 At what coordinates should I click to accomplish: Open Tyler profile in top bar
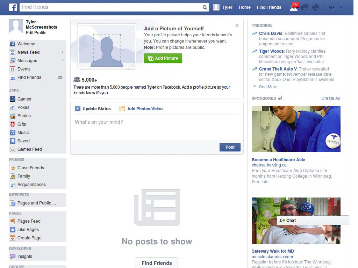click(223, 7)
